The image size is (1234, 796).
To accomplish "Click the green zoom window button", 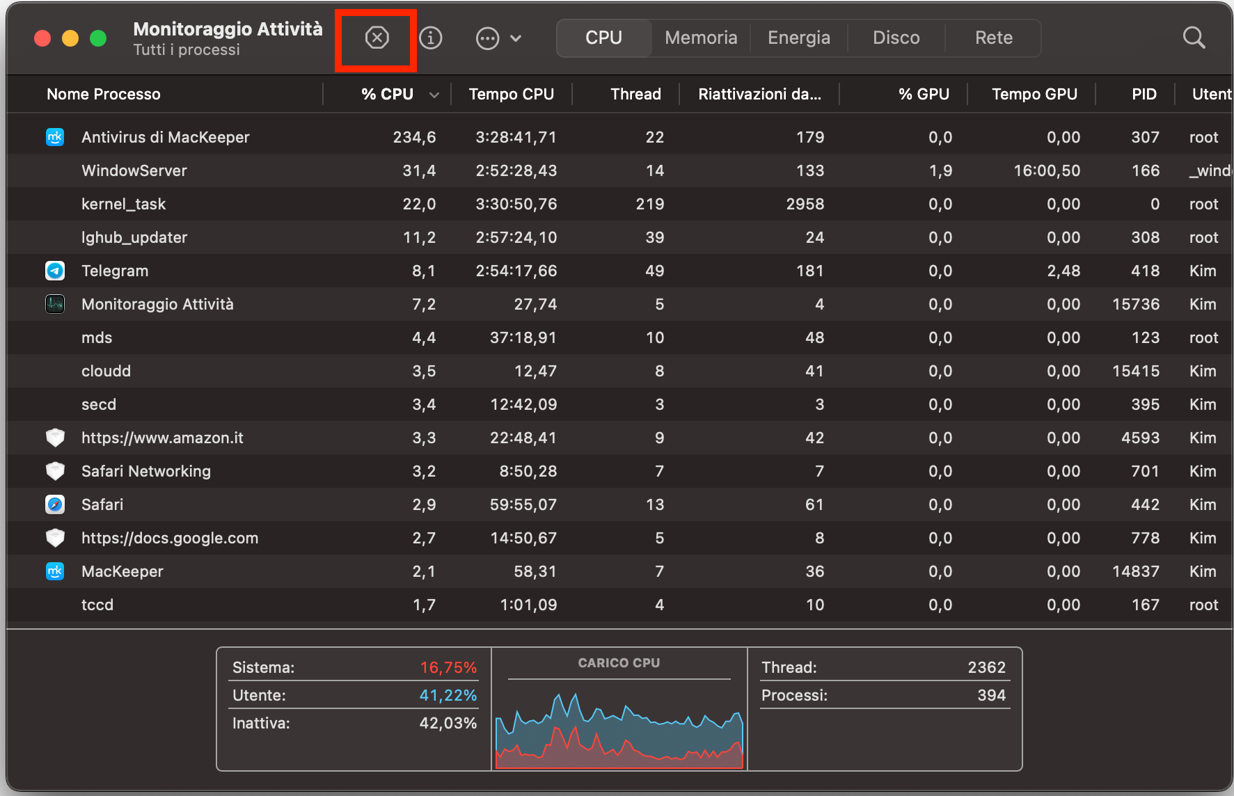I will point(98,38).
